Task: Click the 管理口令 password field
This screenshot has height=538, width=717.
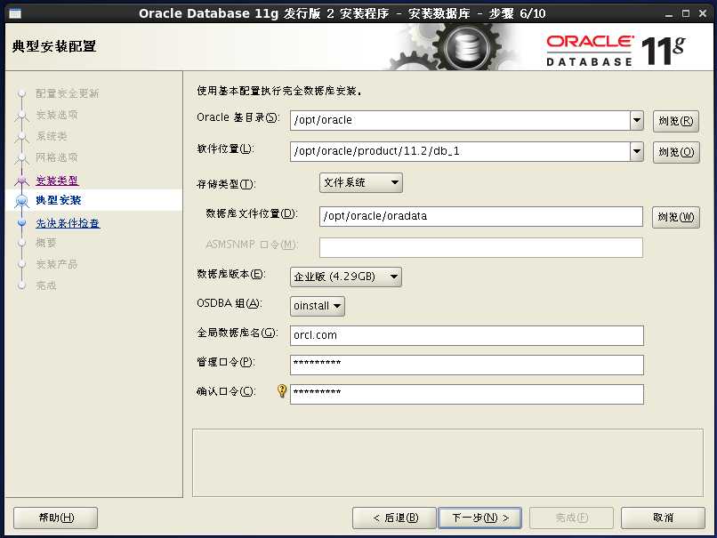Action: 467,365
